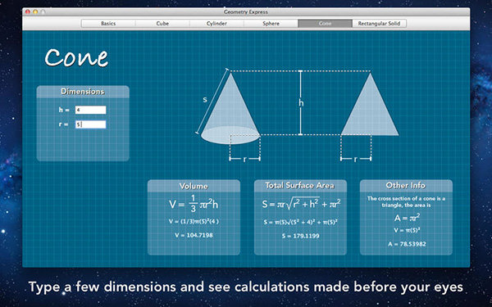Go to the Sphere tab

[x=271, y=24]
